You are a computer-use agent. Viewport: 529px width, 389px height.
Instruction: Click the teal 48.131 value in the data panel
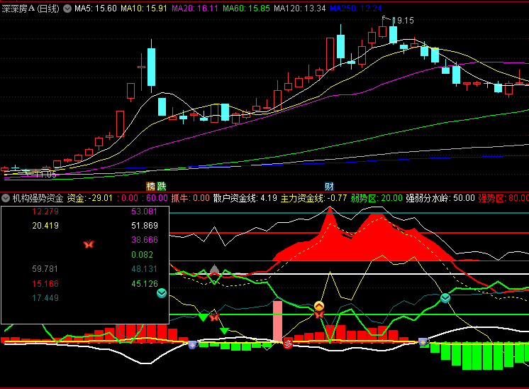click(145, 269)
